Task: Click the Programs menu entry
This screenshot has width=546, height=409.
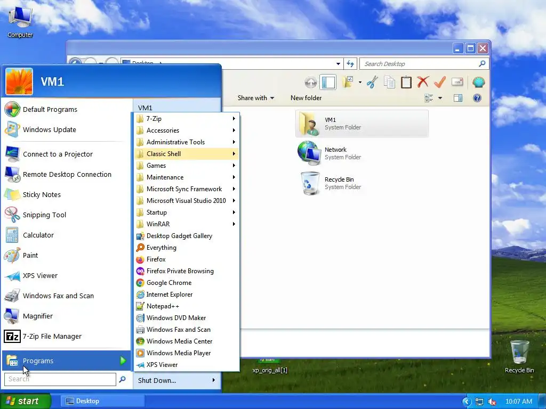Action: tap(66, 361)
